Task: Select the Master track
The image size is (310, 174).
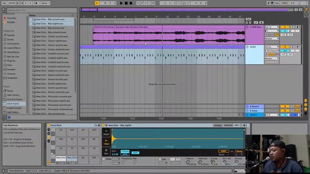Action: 255,115
